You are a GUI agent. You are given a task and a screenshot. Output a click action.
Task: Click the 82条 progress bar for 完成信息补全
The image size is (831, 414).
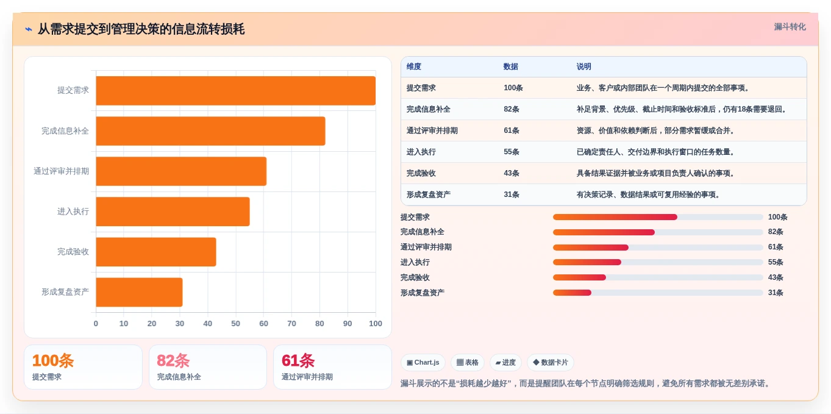pos(658,232)
